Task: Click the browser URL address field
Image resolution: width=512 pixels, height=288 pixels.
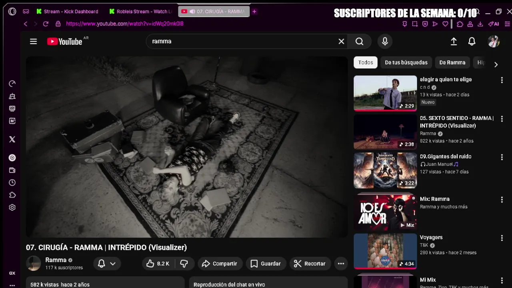Action: tap(125, 24)
